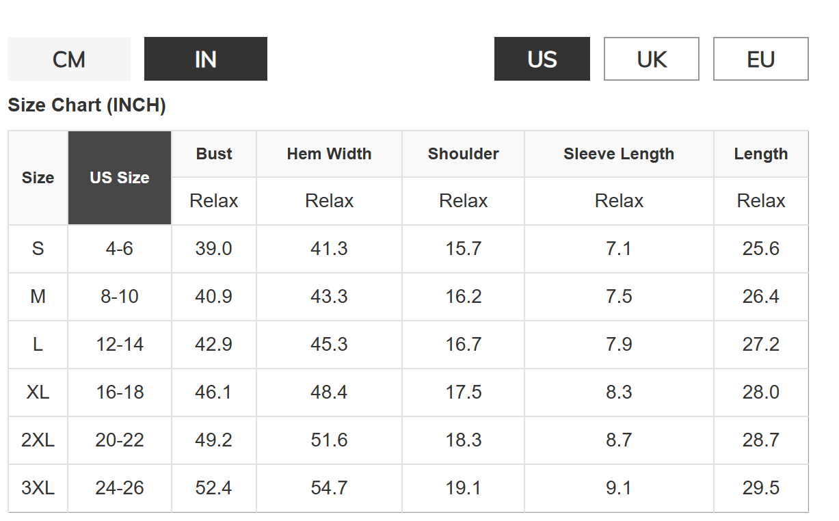Choose the US sizing region
The height and width of the screenshot is (521, 839).
[542, 59]
